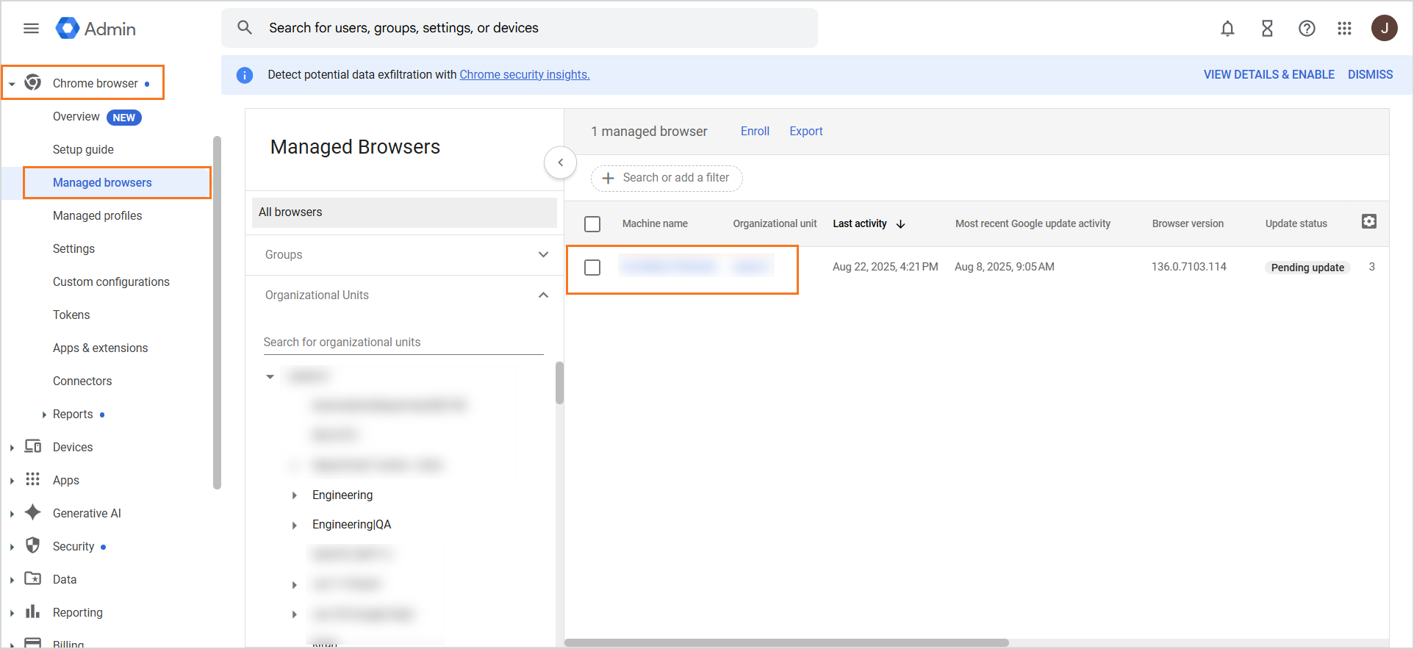The width and height of the screenshot is (1414, 649).
Task: Expand the Security section arrow
Action: tap(12, 547)
